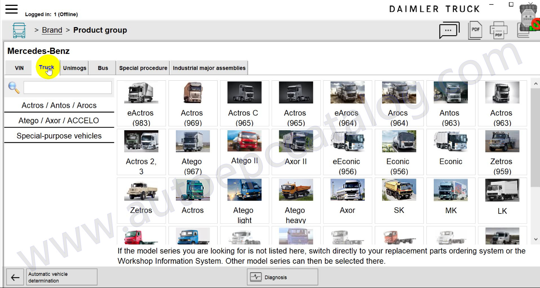Screen dimensions: 540x288
Task: Open the hamburger main menu
Action: pos(11,9)
